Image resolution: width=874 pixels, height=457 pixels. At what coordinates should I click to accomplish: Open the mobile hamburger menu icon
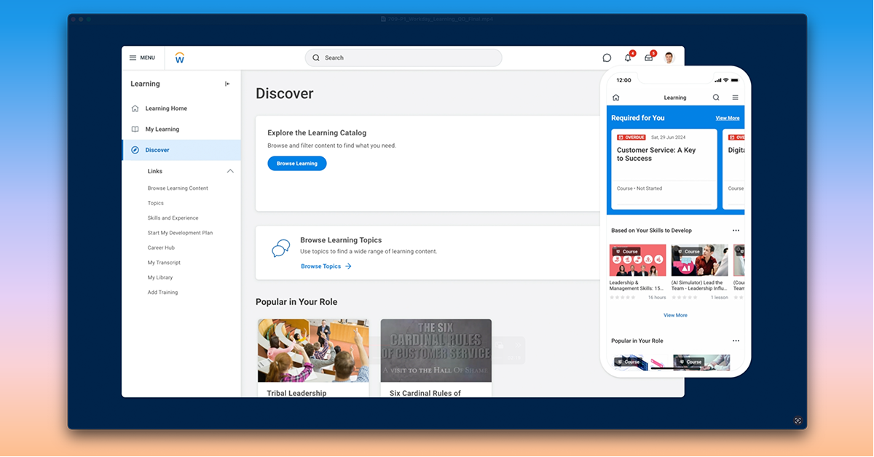click(735, 98)
